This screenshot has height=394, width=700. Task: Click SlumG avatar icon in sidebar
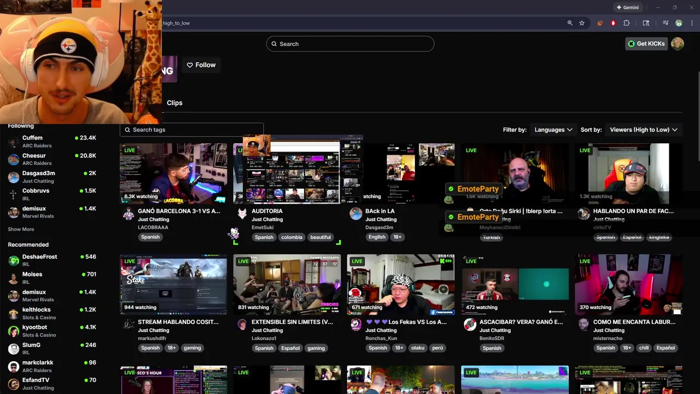[13, 349]
